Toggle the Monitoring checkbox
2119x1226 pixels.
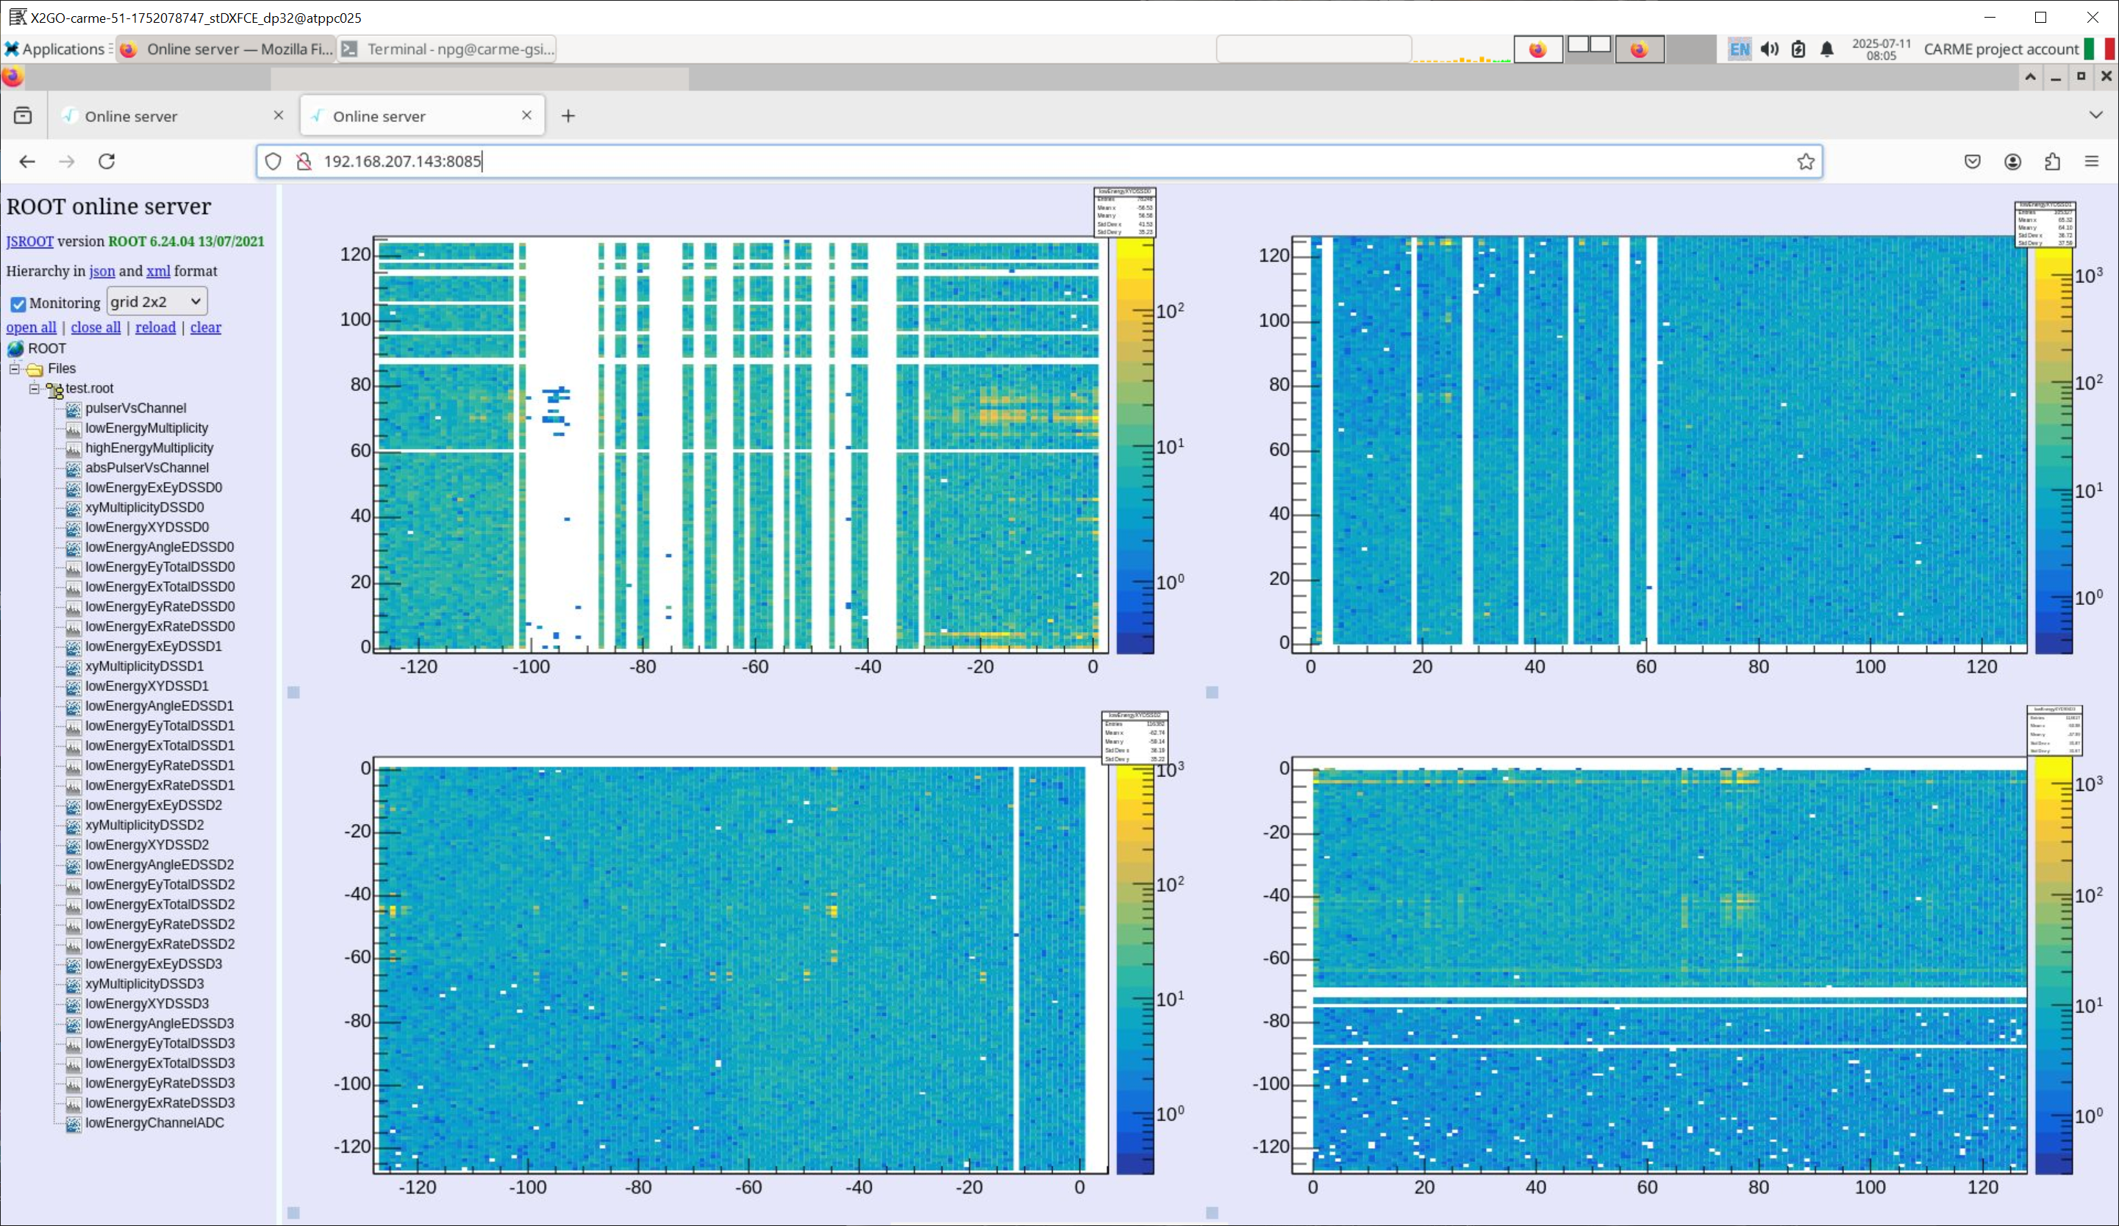[x=18, y=304]
